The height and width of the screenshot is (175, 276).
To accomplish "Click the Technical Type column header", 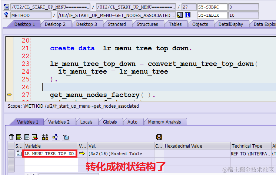I will pyautogui.click(x=251, y=146).
